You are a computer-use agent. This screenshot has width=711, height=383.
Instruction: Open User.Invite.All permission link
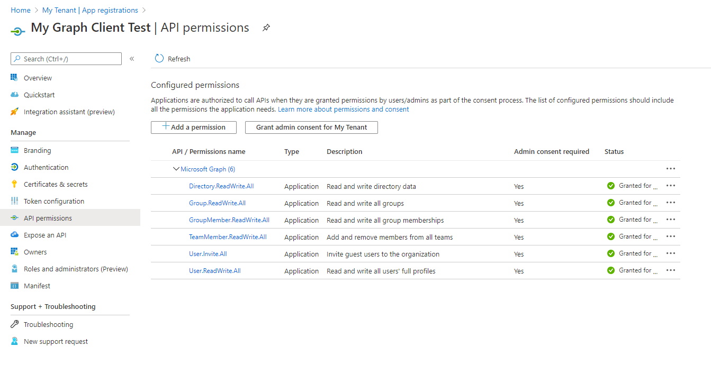coord(208,254)
